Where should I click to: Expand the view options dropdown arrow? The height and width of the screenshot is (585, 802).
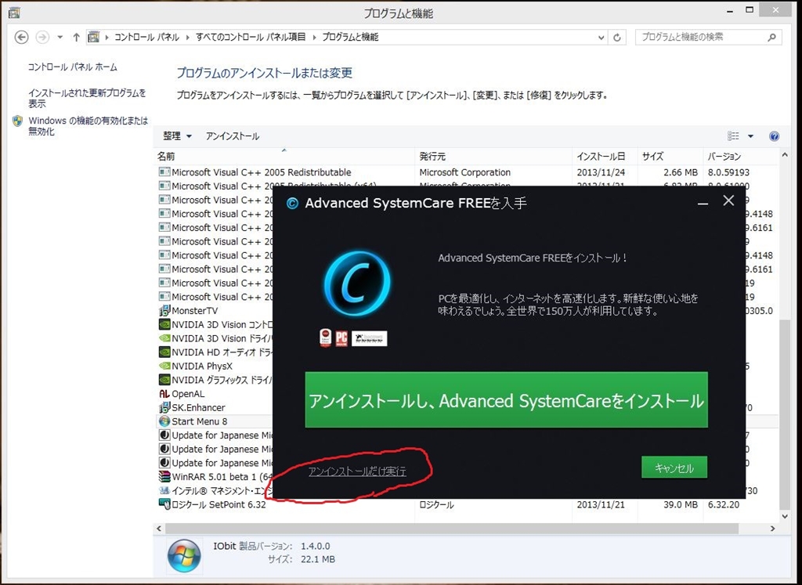750,136
